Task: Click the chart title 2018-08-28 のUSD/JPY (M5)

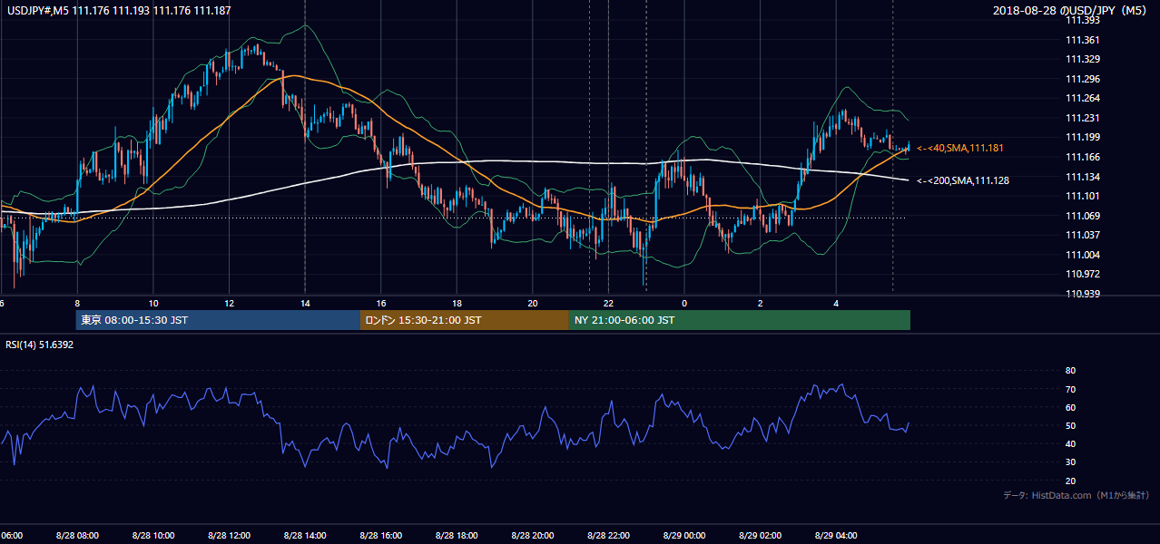Action: (x=1071, y=10)
